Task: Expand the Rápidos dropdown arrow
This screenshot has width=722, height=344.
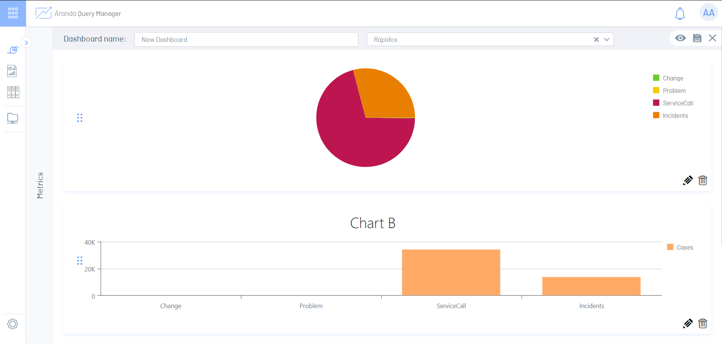Action: tap(607, 40)
